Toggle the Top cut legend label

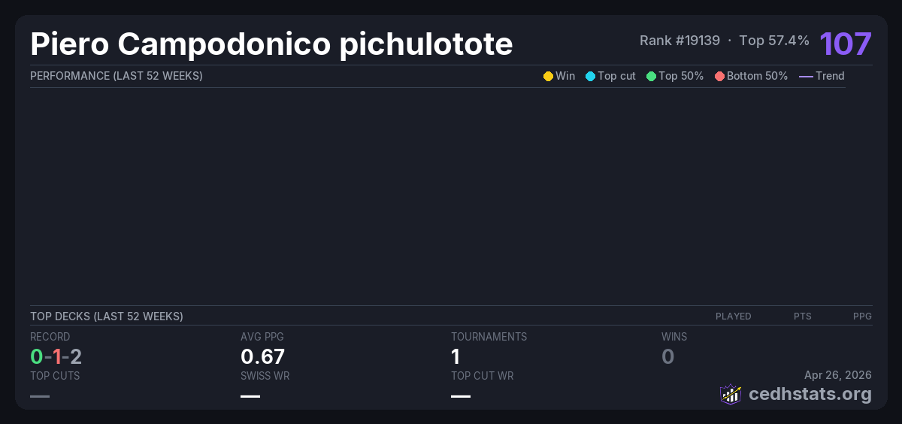pyautogui.click(x=616, y=76)
